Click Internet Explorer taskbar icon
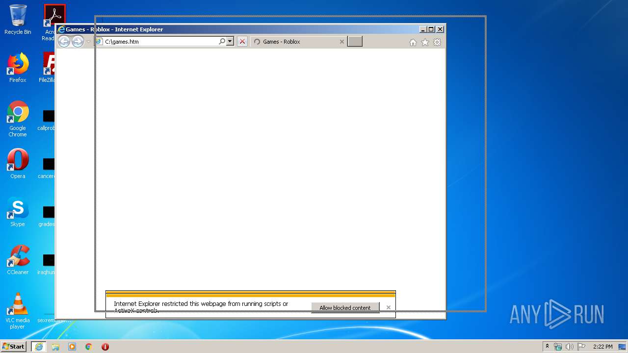Image resolution: width=628 pixels, height=353 pixels. (39, 347)
